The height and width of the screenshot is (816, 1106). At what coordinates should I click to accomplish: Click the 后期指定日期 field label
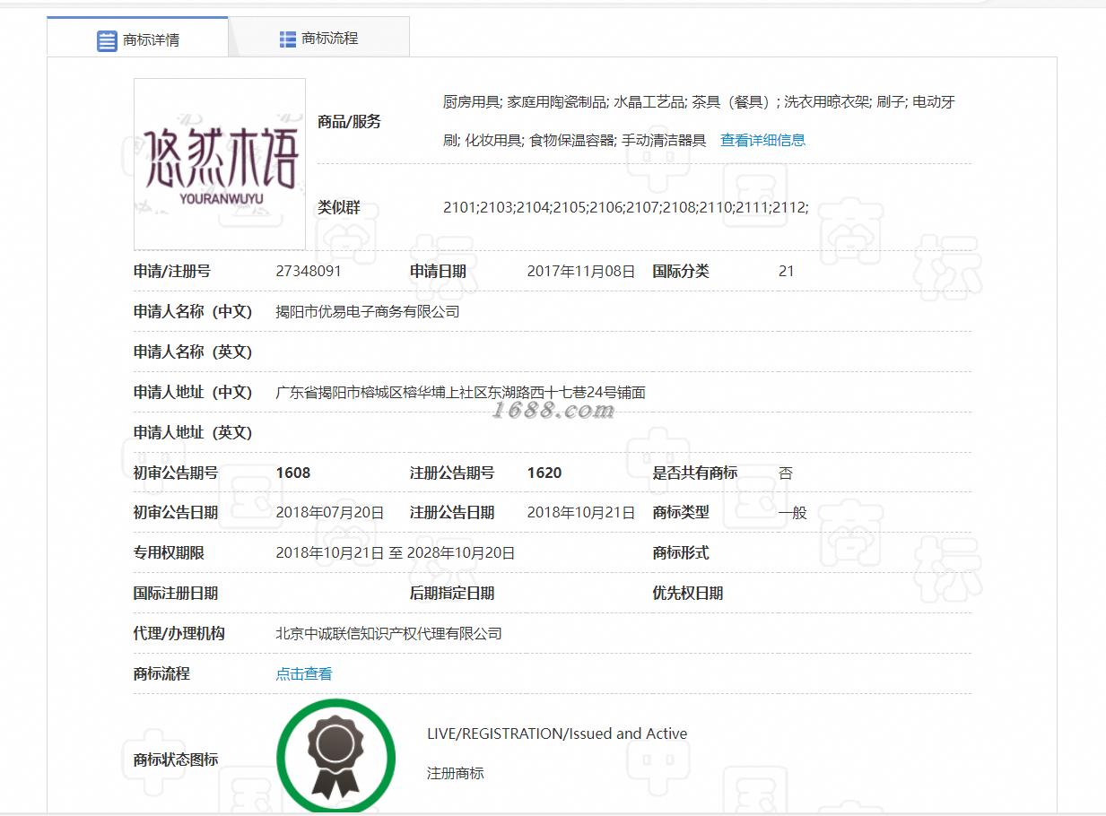(x=452, y=593)
